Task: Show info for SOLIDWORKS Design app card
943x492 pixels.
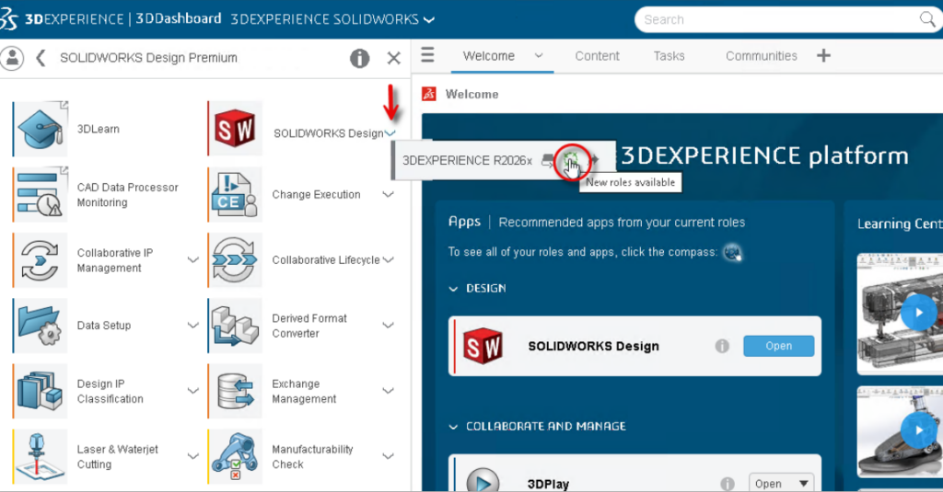Action: pyautogui.click(x=722, y=346)
